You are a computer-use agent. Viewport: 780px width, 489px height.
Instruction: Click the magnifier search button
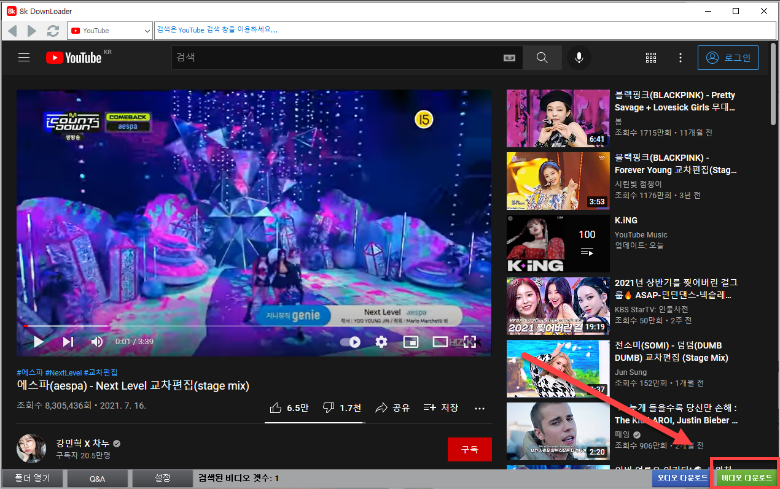click(x=542, y=58)
